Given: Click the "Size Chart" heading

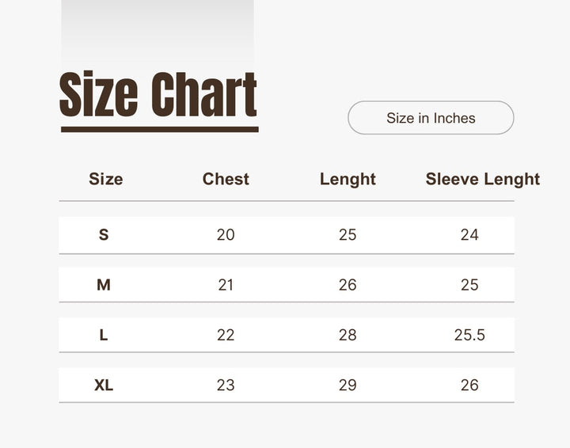Looking at the screenshot, I should click(x=158, y=96).
